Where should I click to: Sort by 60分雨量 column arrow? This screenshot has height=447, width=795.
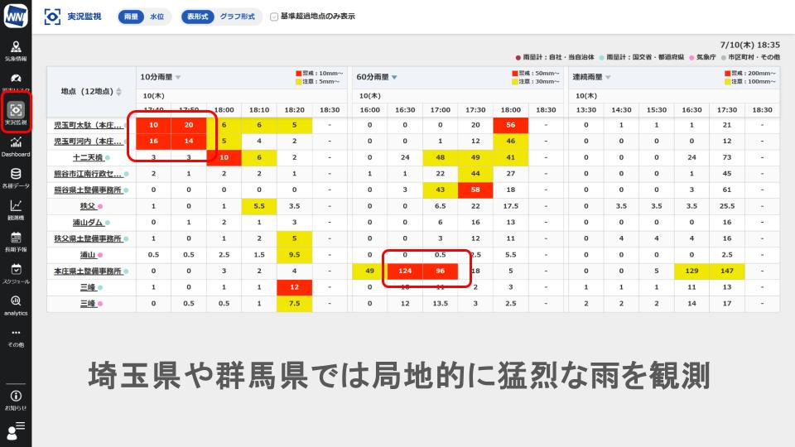[394, 77]
